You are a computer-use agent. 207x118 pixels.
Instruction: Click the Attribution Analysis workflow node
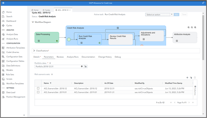pos(185,37)
